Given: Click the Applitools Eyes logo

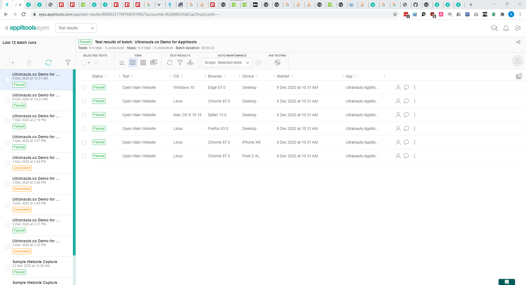Looking at the screenshot, I should click(27, 28).
